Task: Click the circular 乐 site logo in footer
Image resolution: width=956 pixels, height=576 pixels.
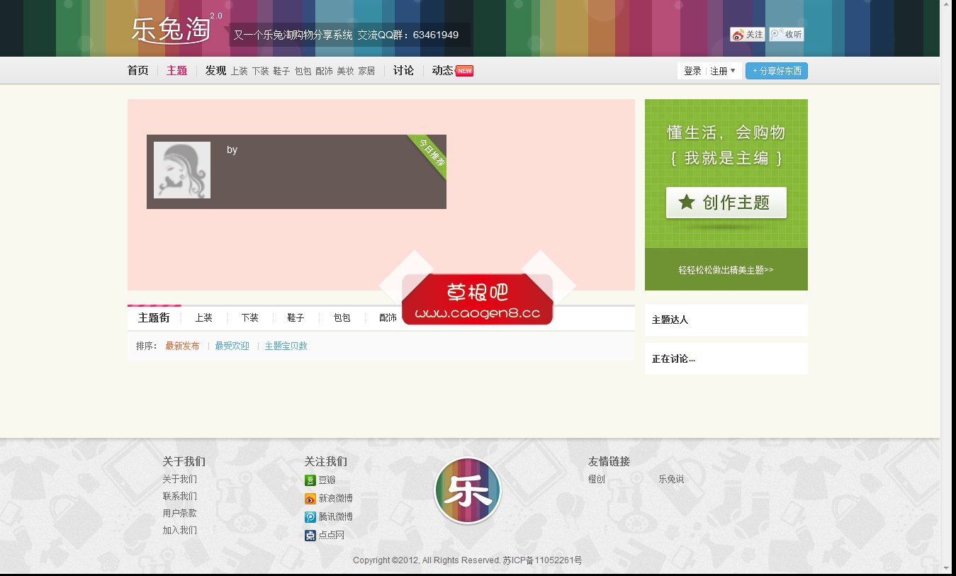Action: tap(467, 490)
